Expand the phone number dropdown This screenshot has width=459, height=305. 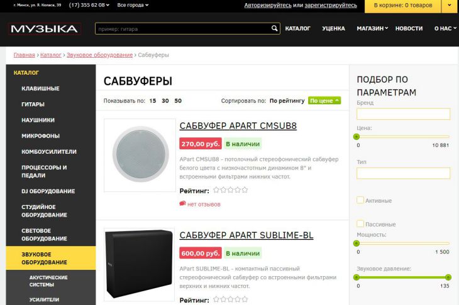pyautogui.click(x=89, y=5)
